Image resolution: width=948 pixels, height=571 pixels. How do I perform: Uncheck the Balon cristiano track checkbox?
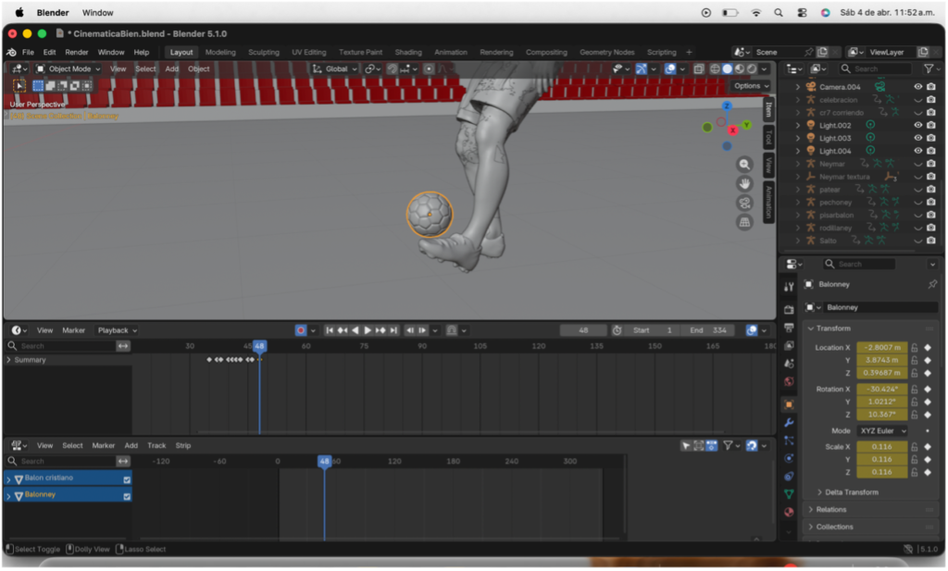click(x=125, y=478)
